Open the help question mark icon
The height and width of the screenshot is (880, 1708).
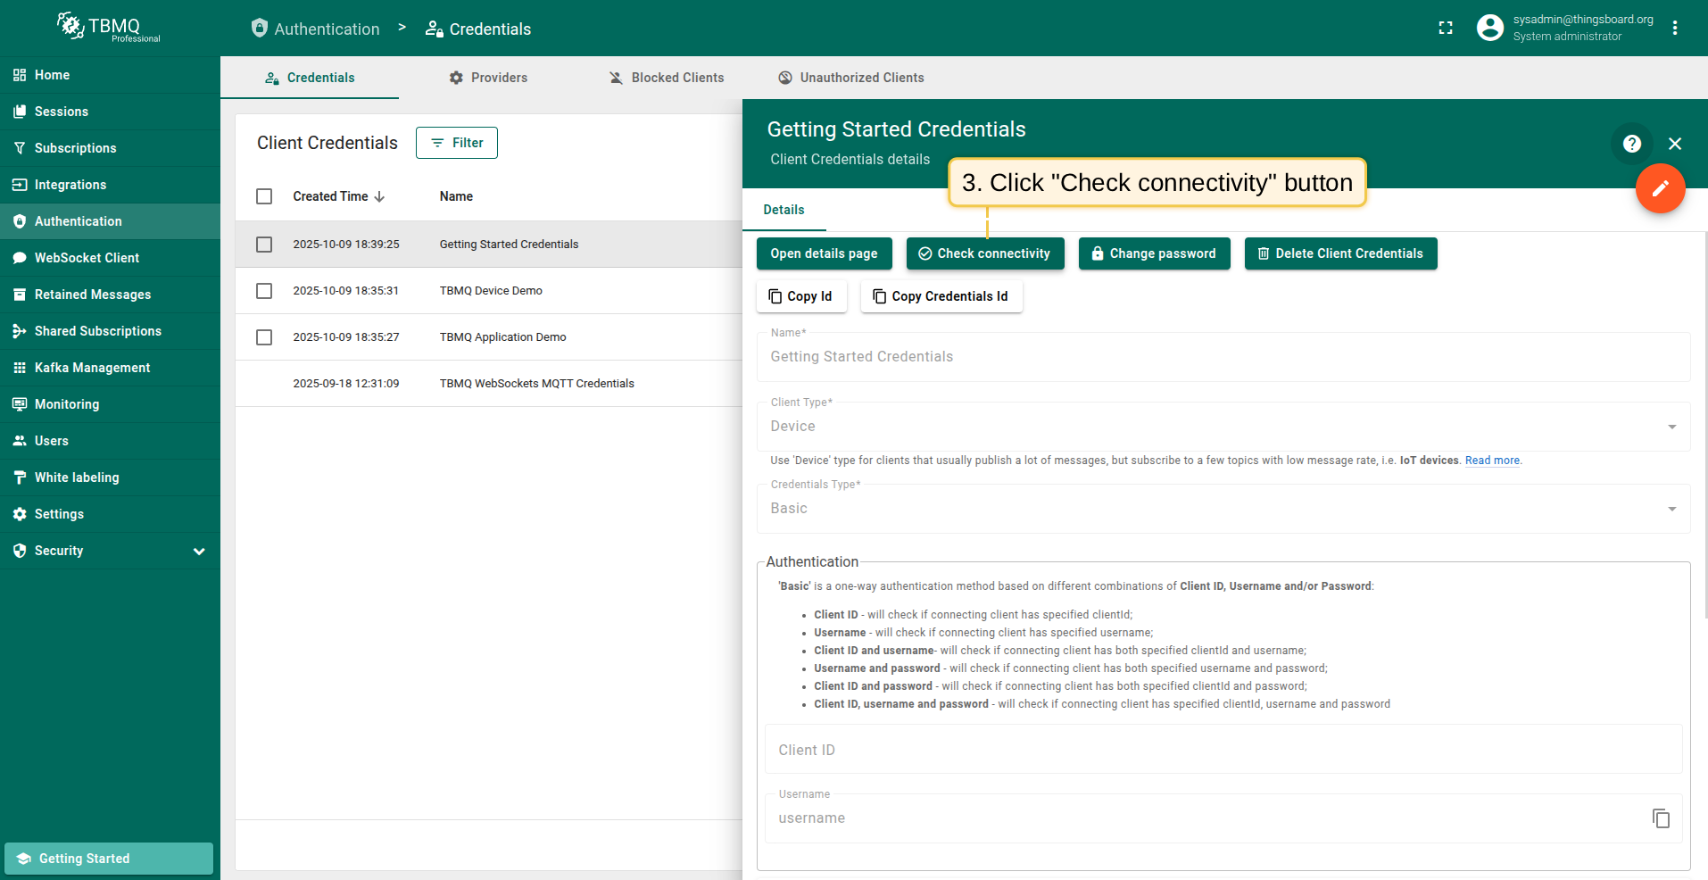tap(1631, 144)
